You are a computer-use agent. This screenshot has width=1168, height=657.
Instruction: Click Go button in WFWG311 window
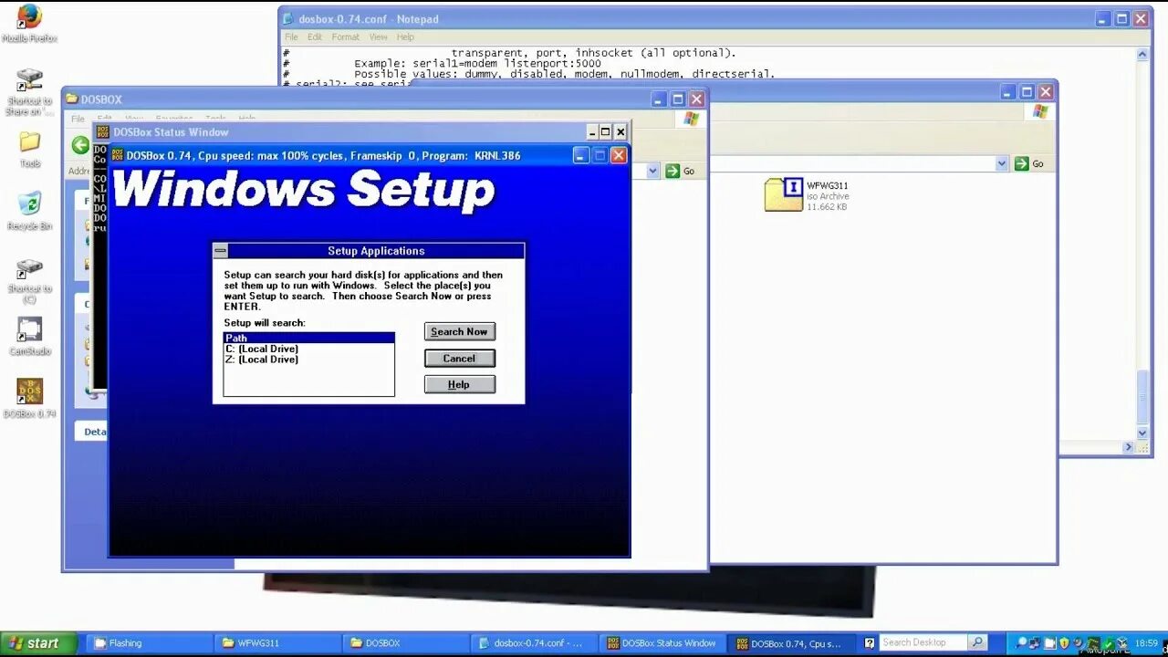1029,163
